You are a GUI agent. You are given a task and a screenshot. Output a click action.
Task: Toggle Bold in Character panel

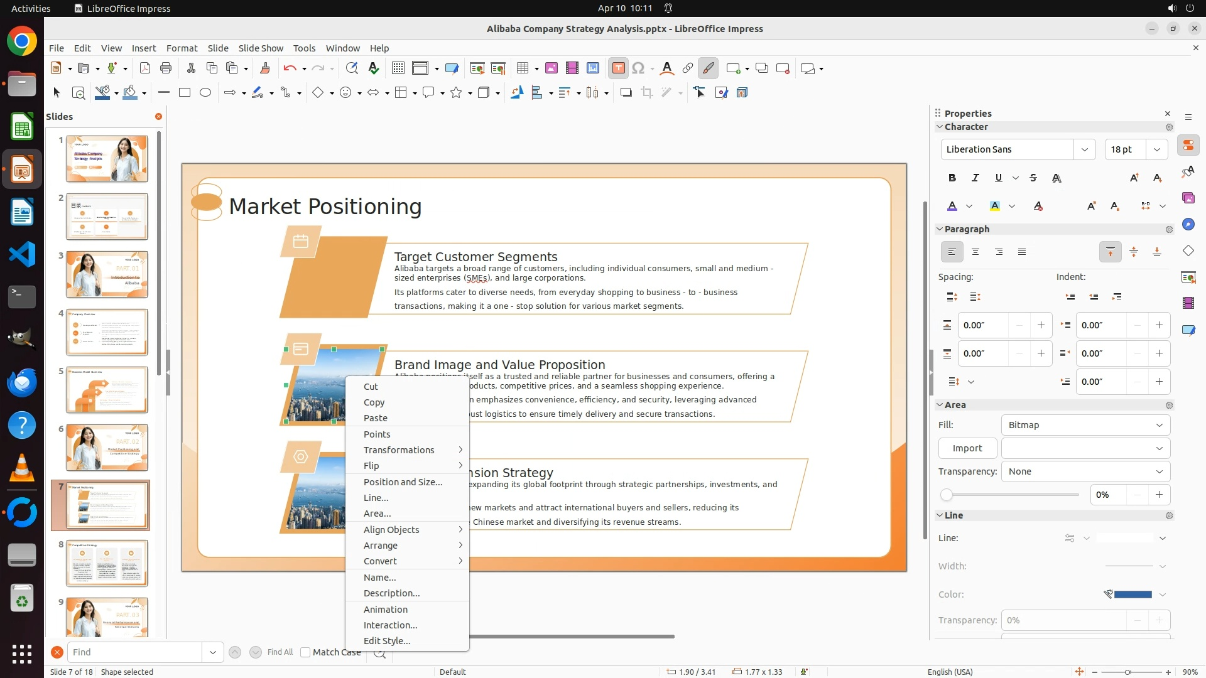(952, 178)
